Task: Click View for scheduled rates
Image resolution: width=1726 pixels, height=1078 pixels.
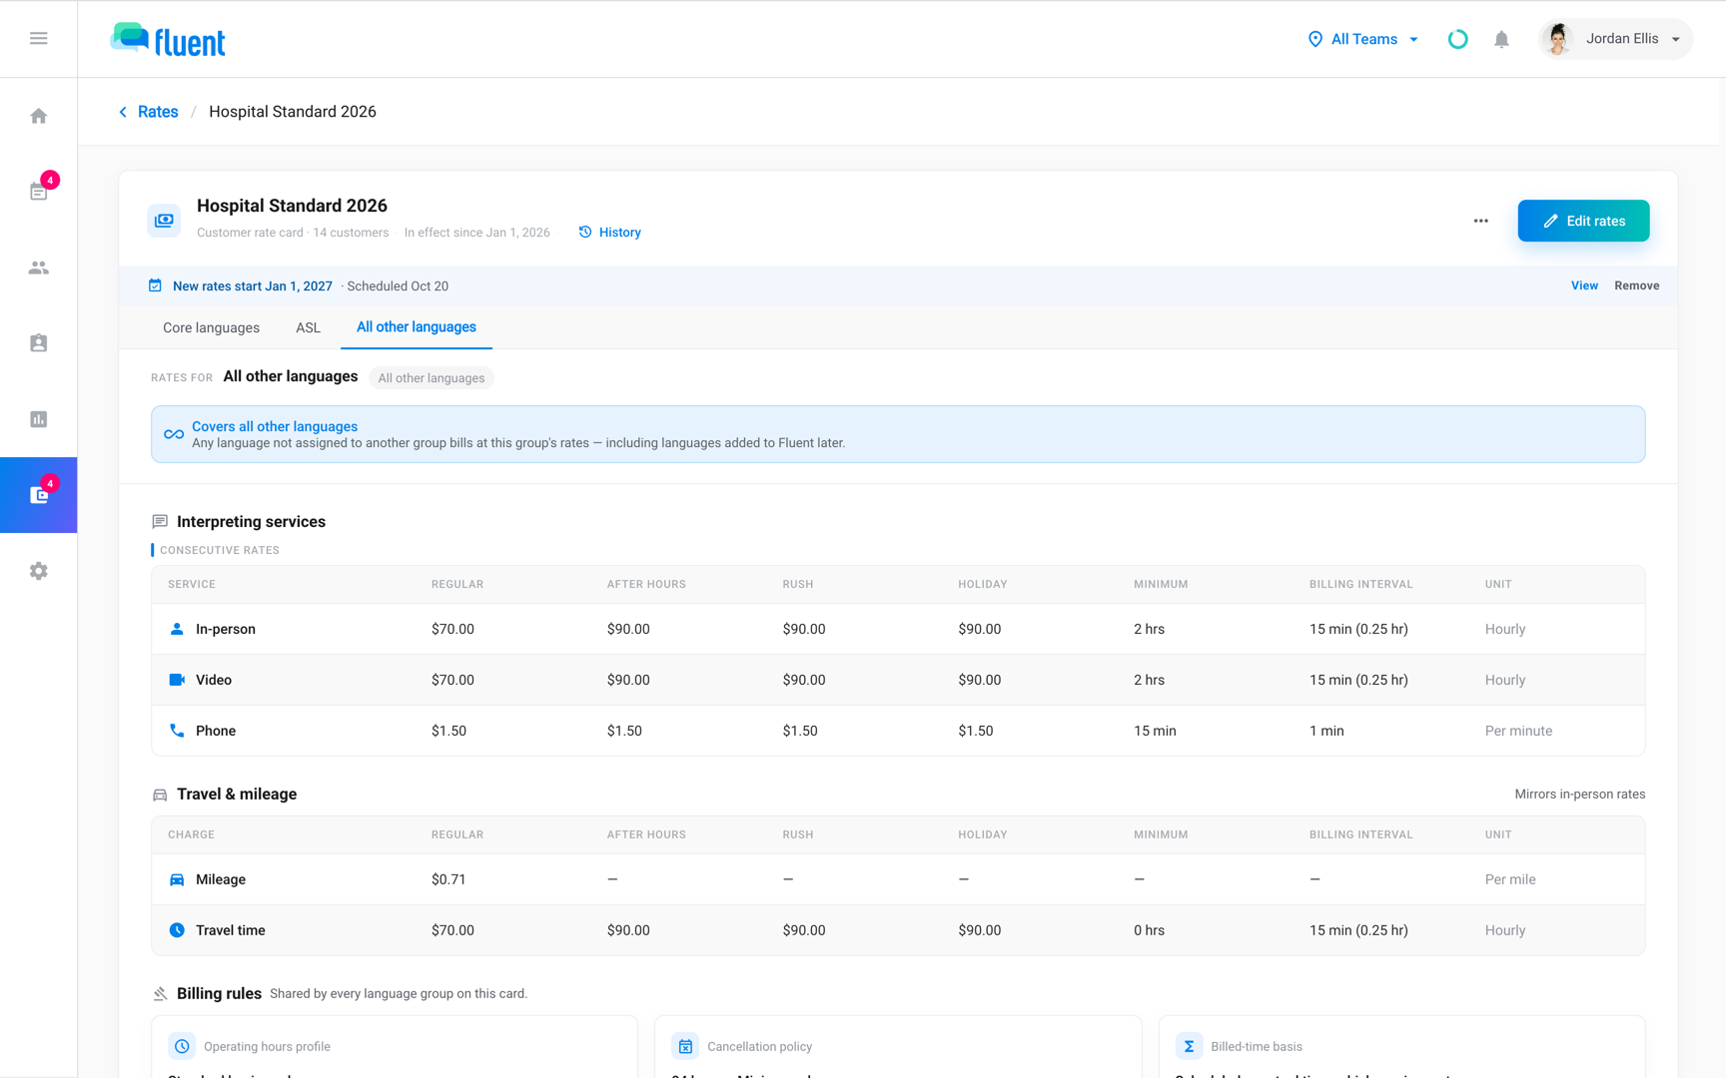Action: (x=1584, y=285)
